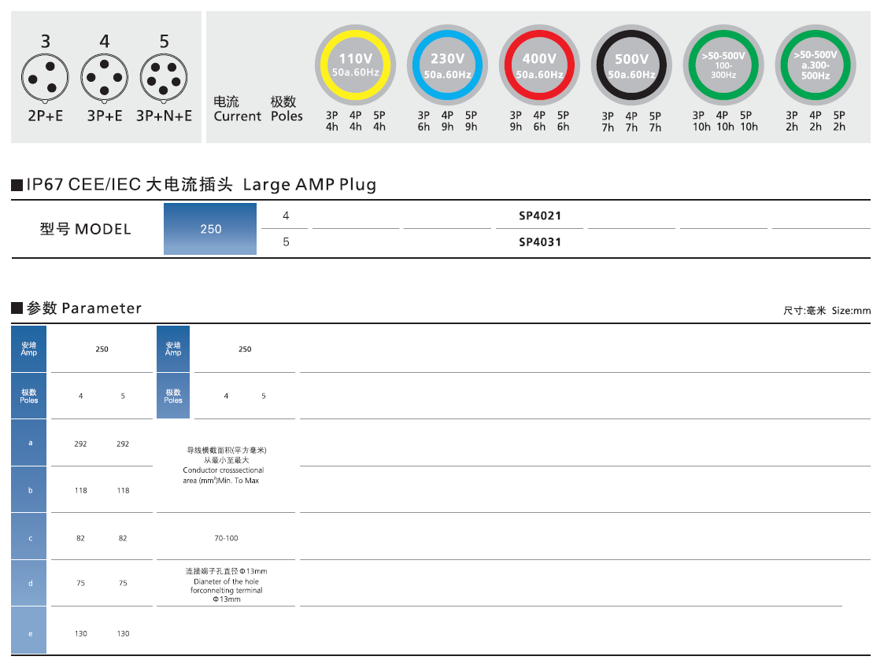The image size is (884, 671).
Task: Click '3P 4h' under the 110V ring
Action: click(332, 121)
